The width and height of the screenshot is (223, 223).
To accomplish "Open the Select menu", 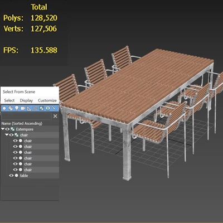I will pos(9,100).
